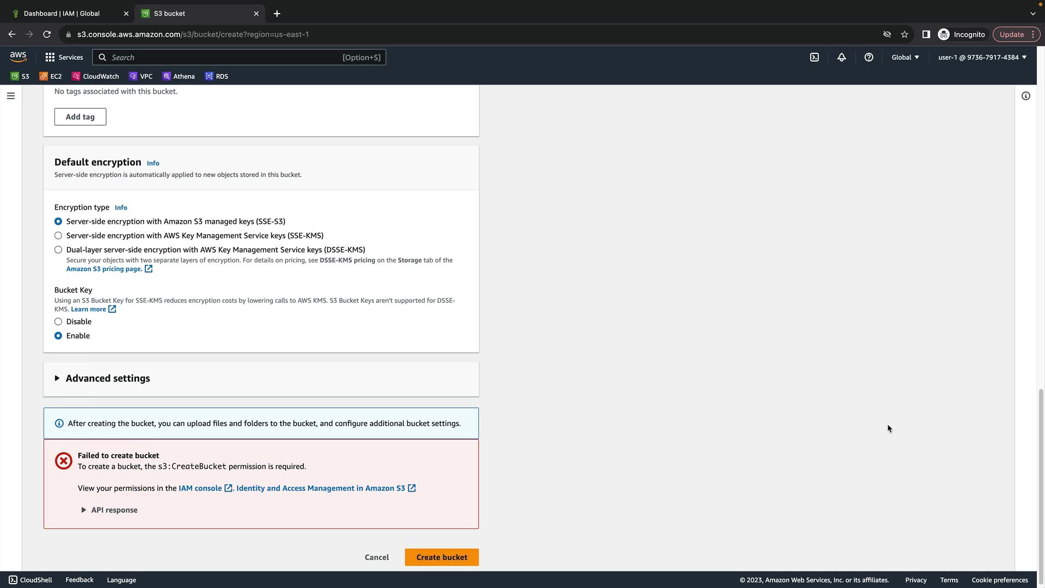Open the Language menu in footer
Image resolution: width=1045 pixels, height=588 pixels.
coord(121,580)
